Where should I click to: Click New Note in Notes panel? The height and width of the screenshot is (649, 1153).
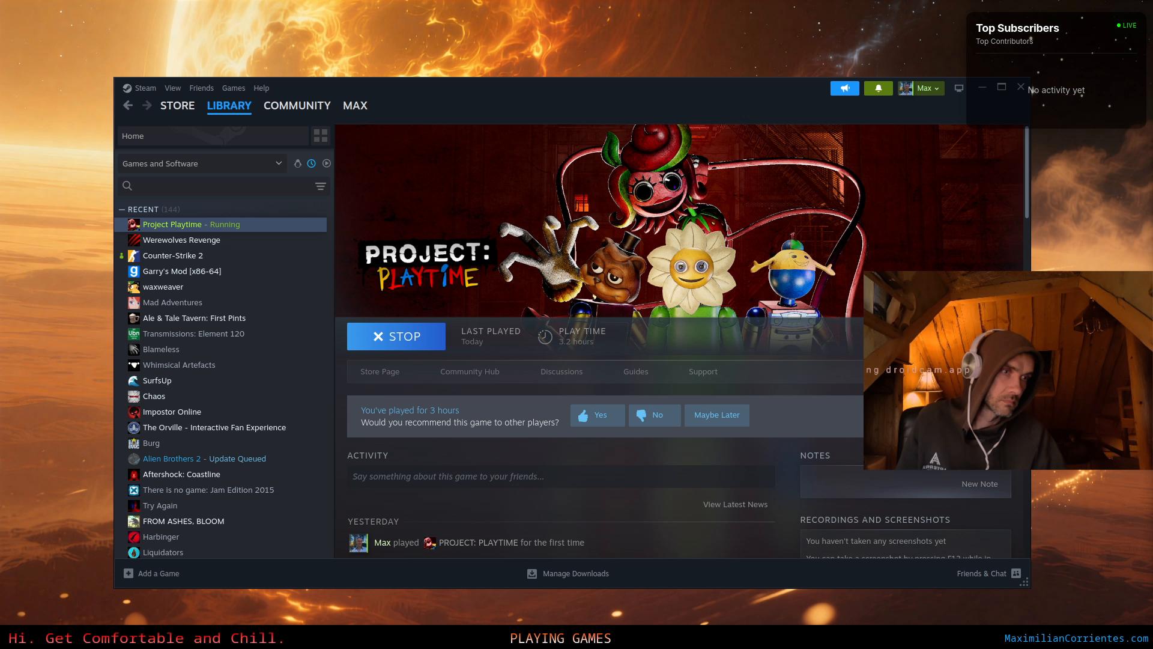click(x=979, y=484)
